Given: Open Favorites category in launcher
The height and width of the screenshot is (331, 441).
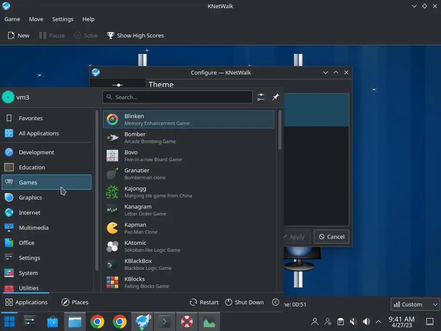Looking at the screenshot, I should tap(47, 118).
